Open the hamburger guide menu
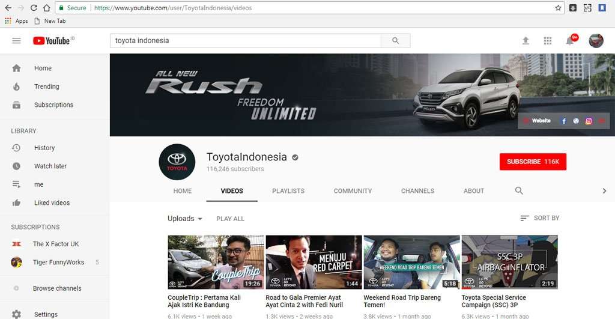Screen dimensions: 615x319 (x=16, y=40)
